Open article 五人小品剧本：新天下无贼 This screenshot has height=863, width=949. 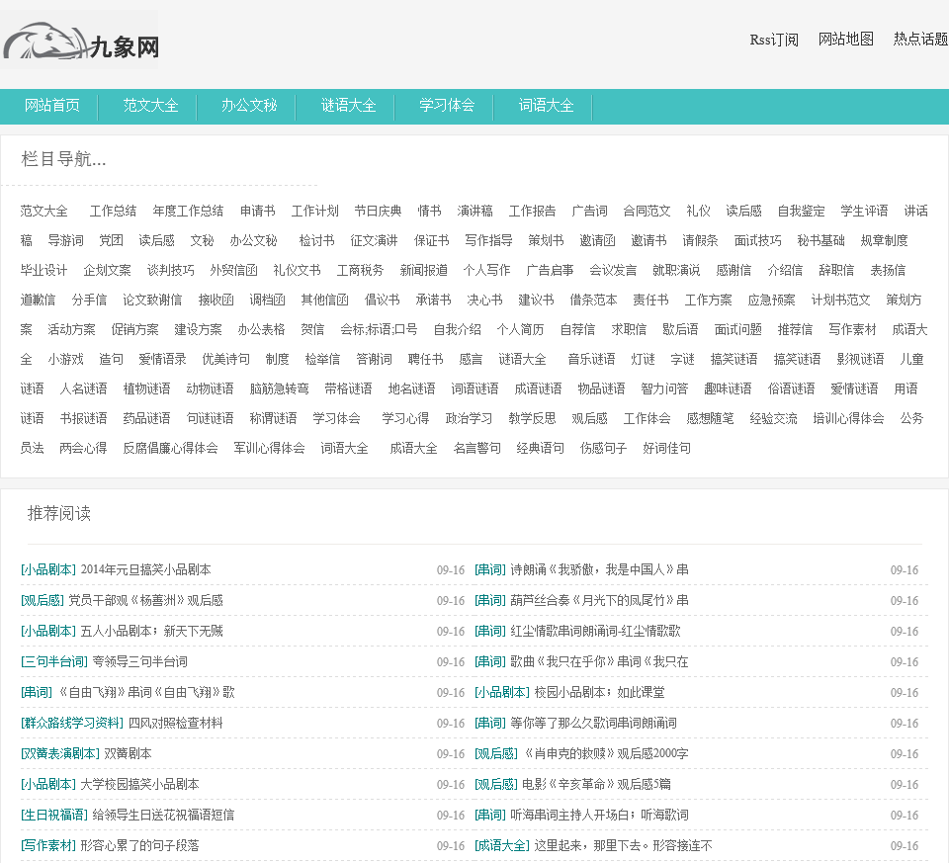(x=152, y=632)
